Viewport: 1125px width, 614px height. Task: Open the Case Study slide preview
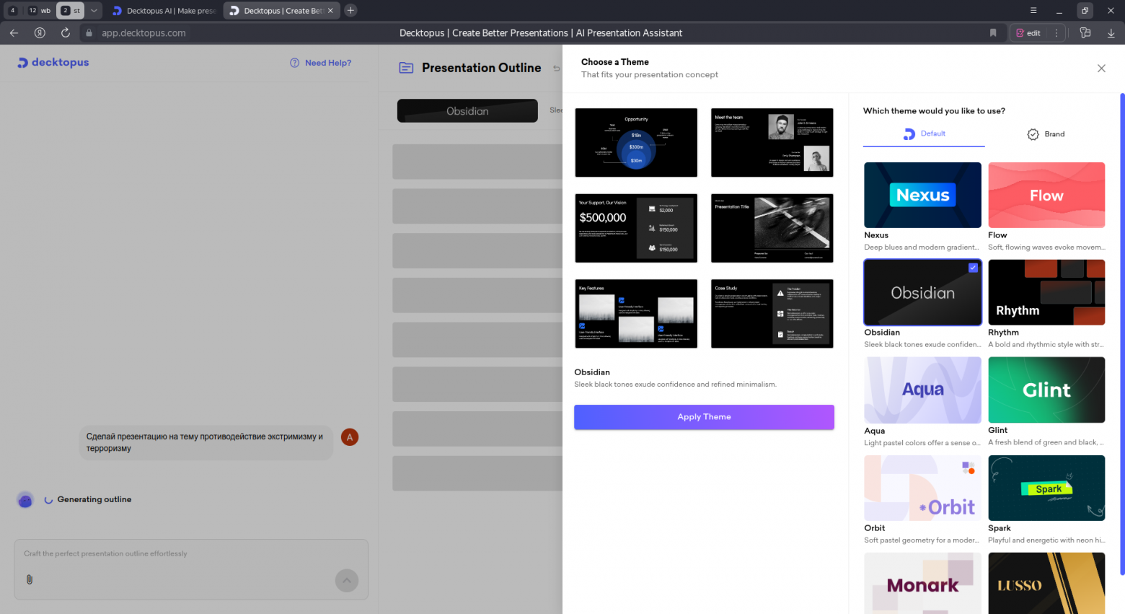click(x=772, y=314)
